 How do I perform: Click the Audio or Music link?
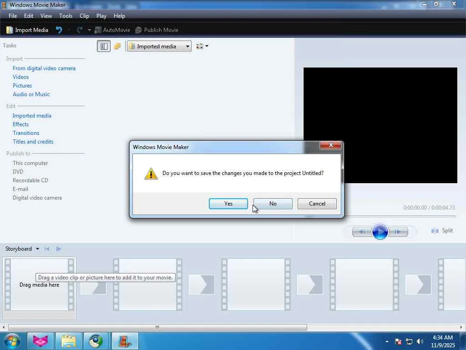(31, 94)
